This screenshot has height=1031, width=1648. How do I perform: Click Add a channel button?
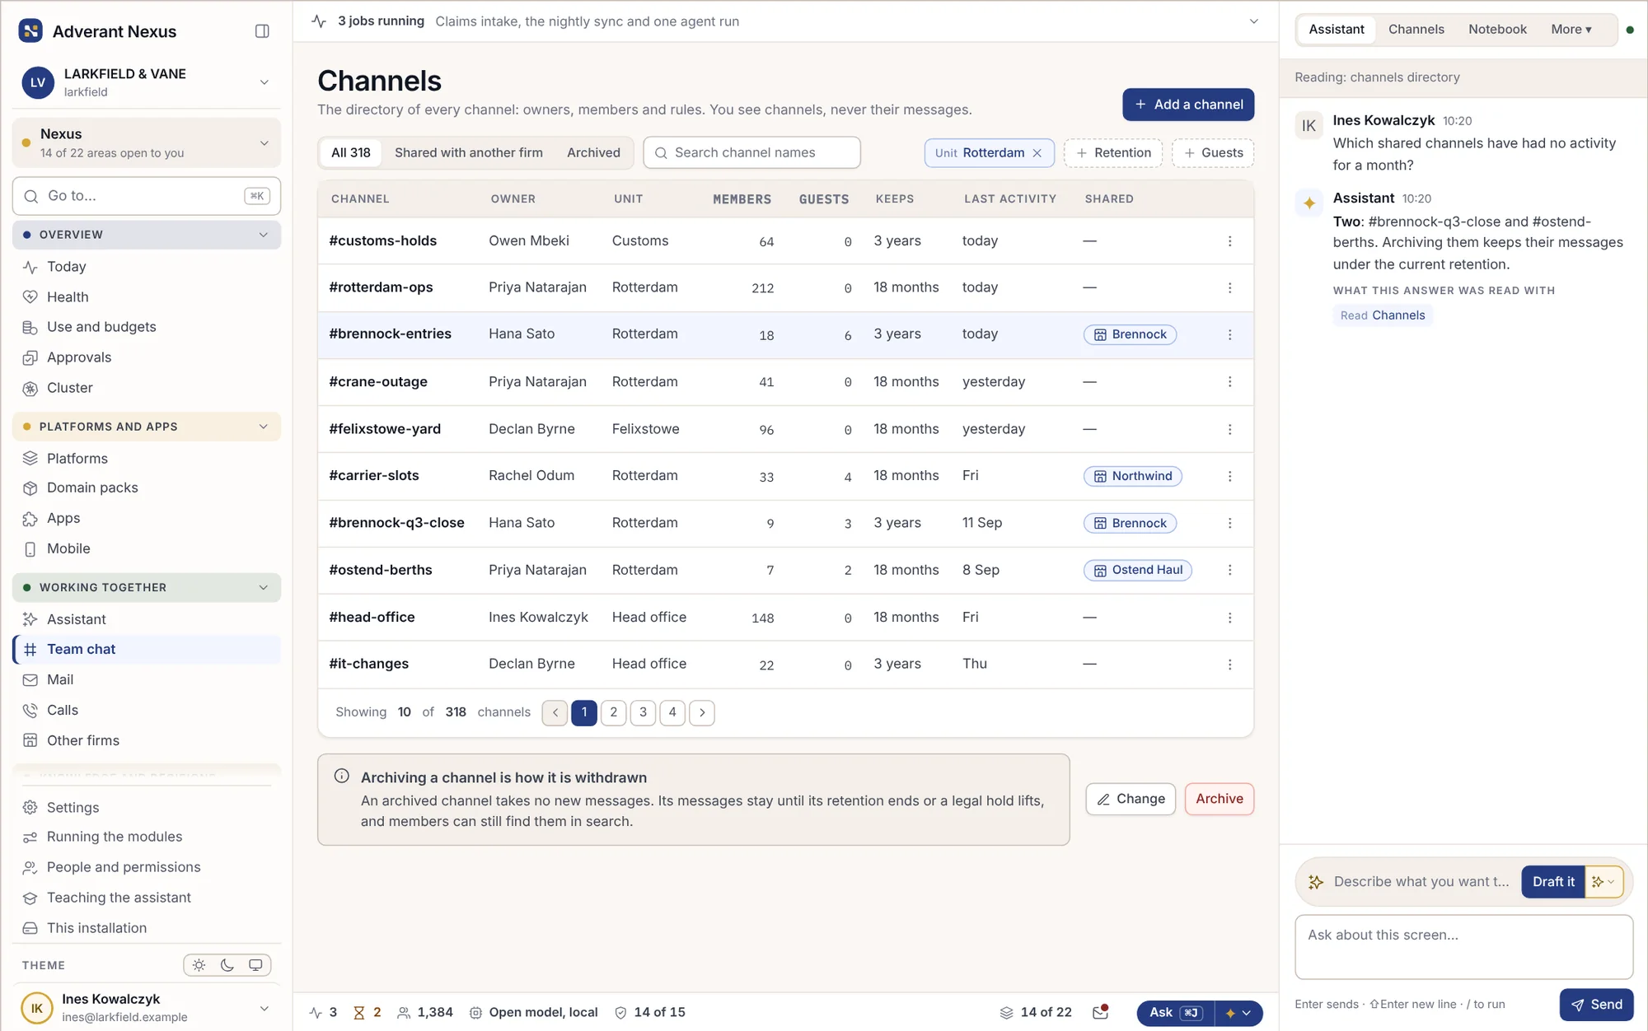tap(1188, 105)
